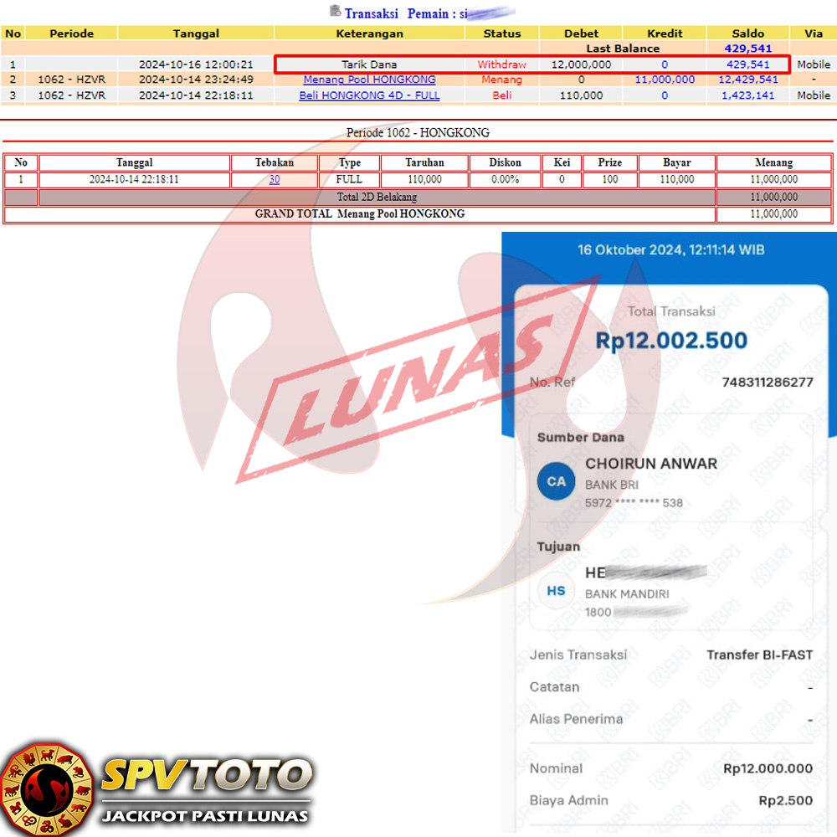Click the Total Transaksi amount Rp12.002.500

[671, 341]
